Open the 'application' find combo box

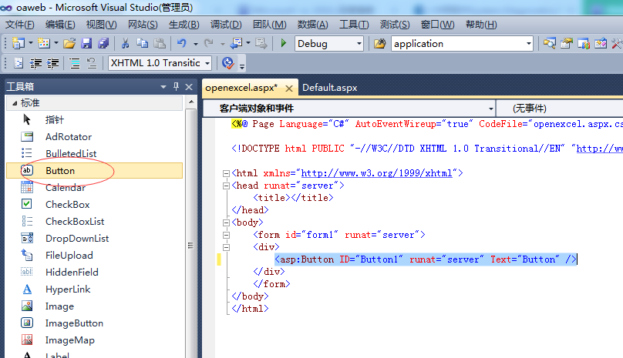point(529,43)
